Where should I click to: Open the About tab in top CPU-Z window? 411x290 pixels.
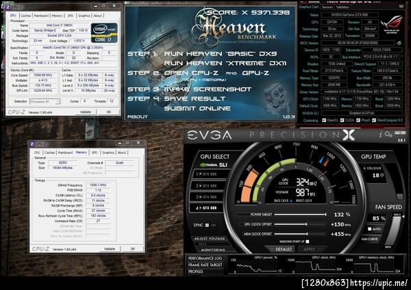tap(98, 16)
